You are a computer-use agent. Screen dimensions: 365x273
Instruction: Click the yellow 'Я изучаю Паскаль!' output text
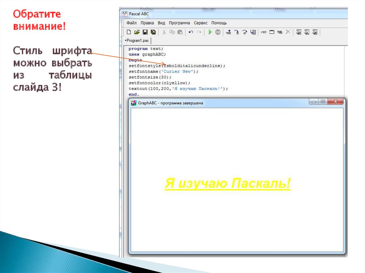point(228,184)
